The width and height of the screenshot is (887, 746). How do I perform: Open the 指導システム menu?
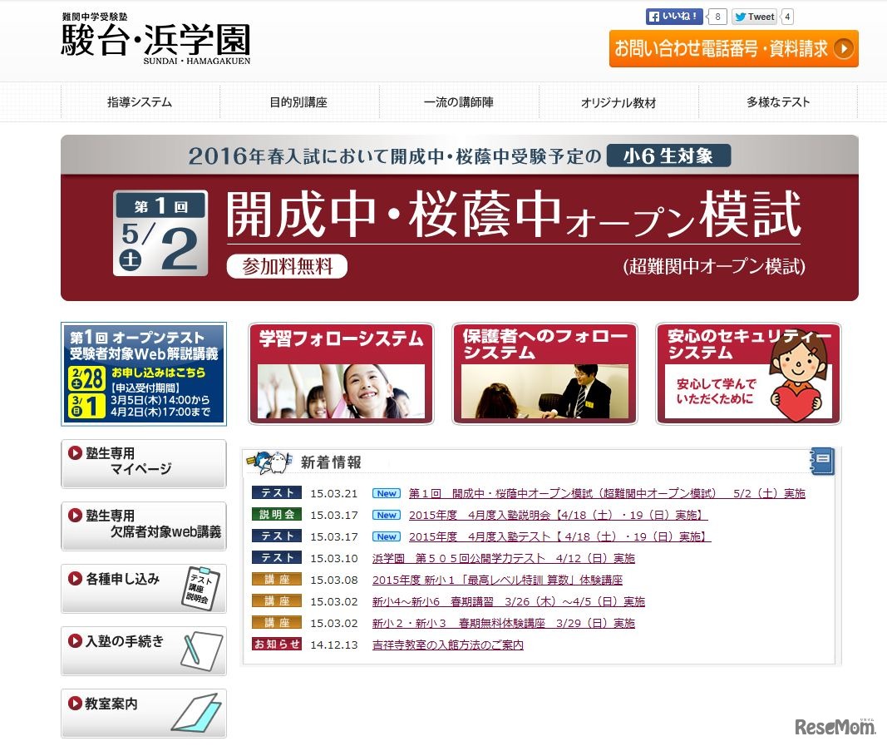click(x=140, y=102)
